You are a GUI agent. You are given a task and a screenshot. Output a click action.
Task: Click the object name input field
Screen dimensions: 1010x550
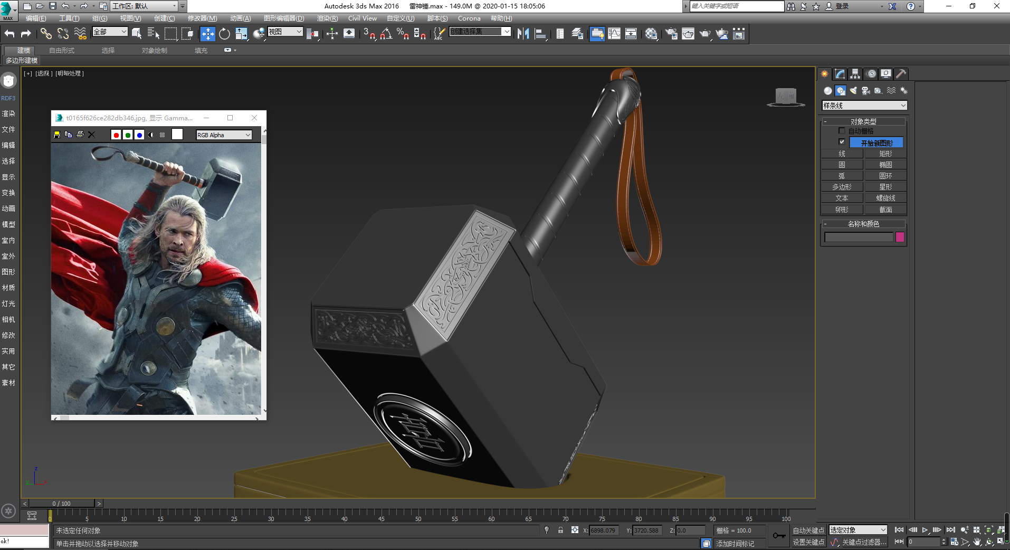859,237
